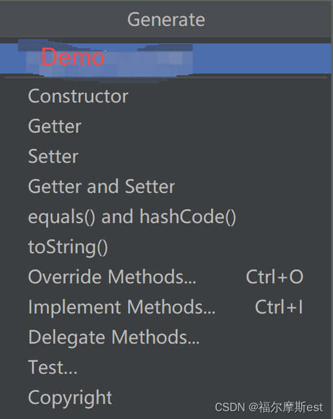
Task: Click the Ctrl+I shortcut label
Action: click(x=279, y=307)
